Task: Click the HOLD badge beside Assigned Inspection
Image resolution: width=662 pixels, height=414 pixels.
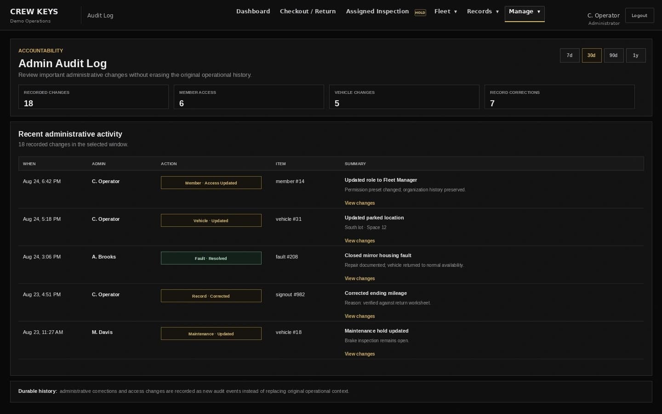Action: 420,13
